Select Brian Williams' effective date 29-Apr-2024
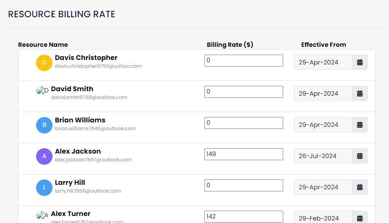Screen dimensions: 389x223 (x=323, y=125)
